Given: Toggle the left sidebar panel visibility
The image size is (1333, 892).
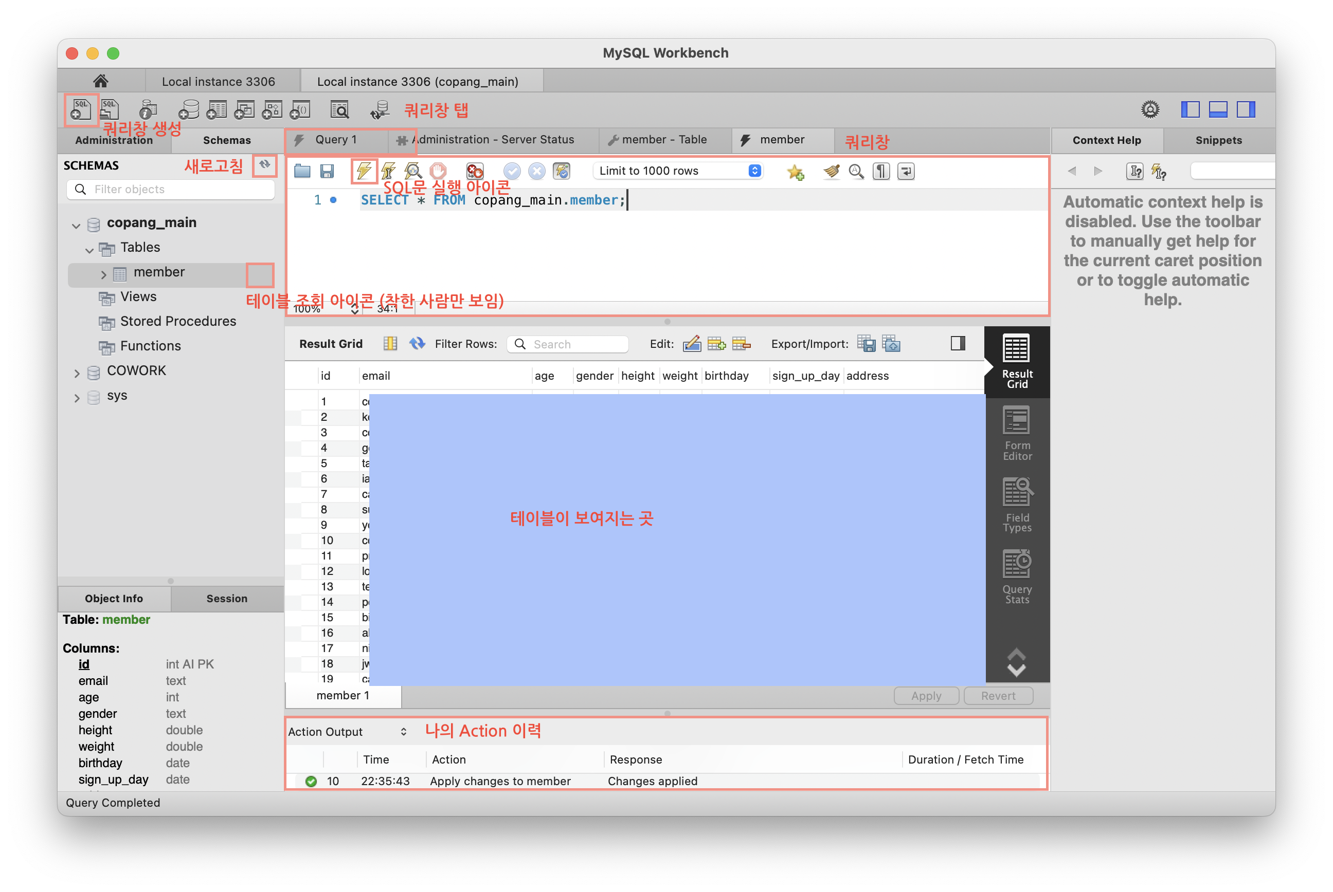Looking at the screenshot, I should (1190, 109).
